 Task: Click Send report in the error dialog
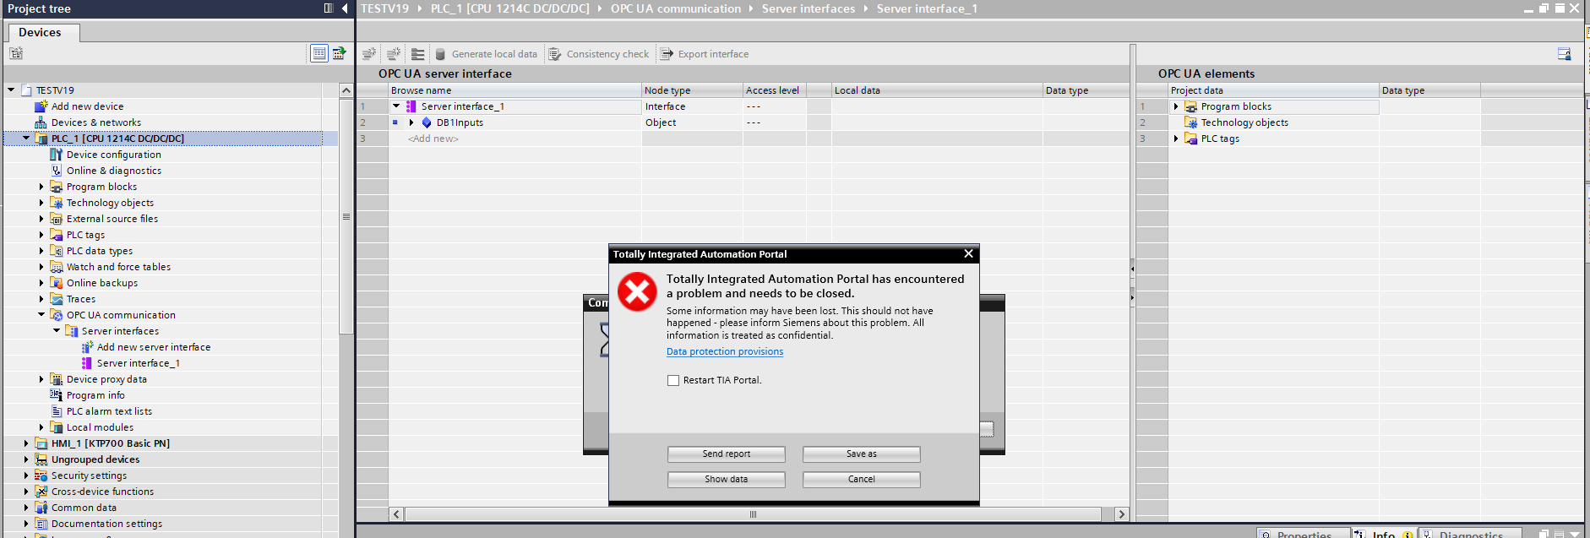(x=727, y=454)
